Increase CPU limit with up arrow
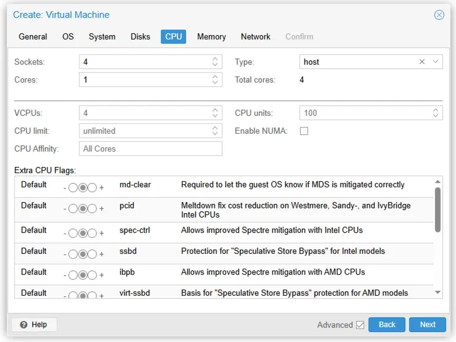This screenshot has height=342, width=456. click(x=215, y=128)
